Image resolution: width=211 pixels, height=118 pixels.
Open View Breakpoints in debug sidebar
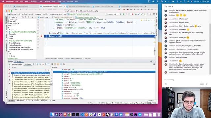9,73
